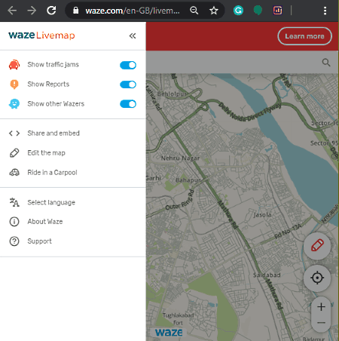Screen dimensions: 339x341
Task: Click the Saidabad map label
Action: click(267, 275)
